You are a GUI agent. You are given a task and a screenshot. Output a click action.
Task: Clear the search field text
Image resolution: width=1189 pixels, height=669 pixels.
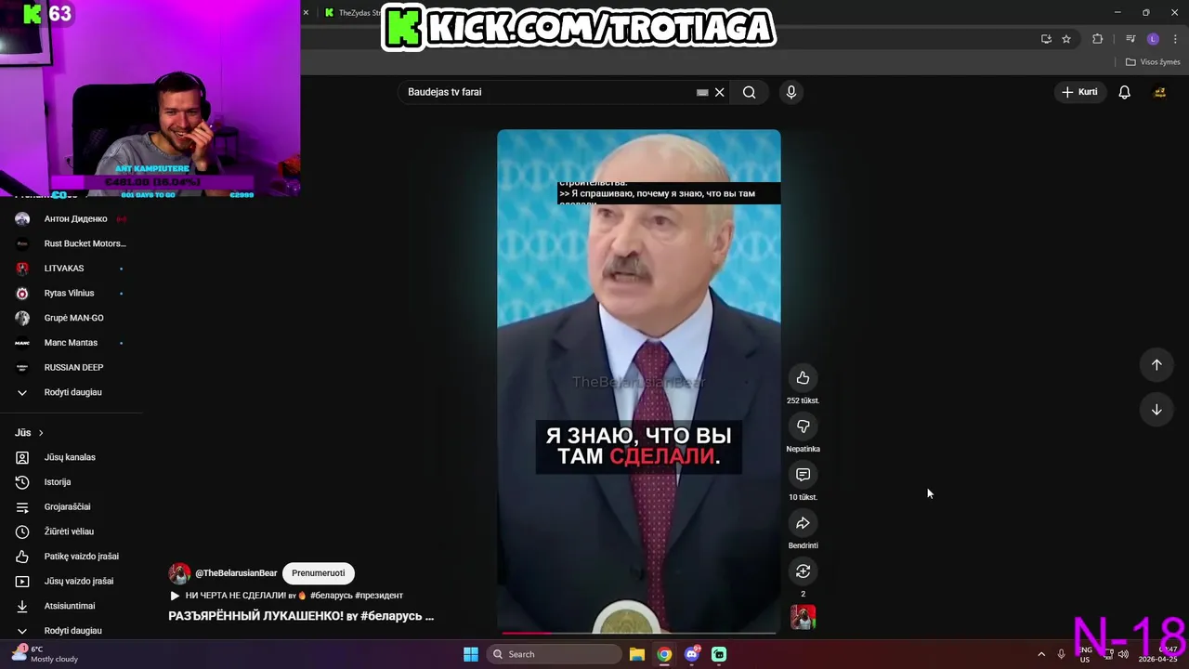pos(719,92)
